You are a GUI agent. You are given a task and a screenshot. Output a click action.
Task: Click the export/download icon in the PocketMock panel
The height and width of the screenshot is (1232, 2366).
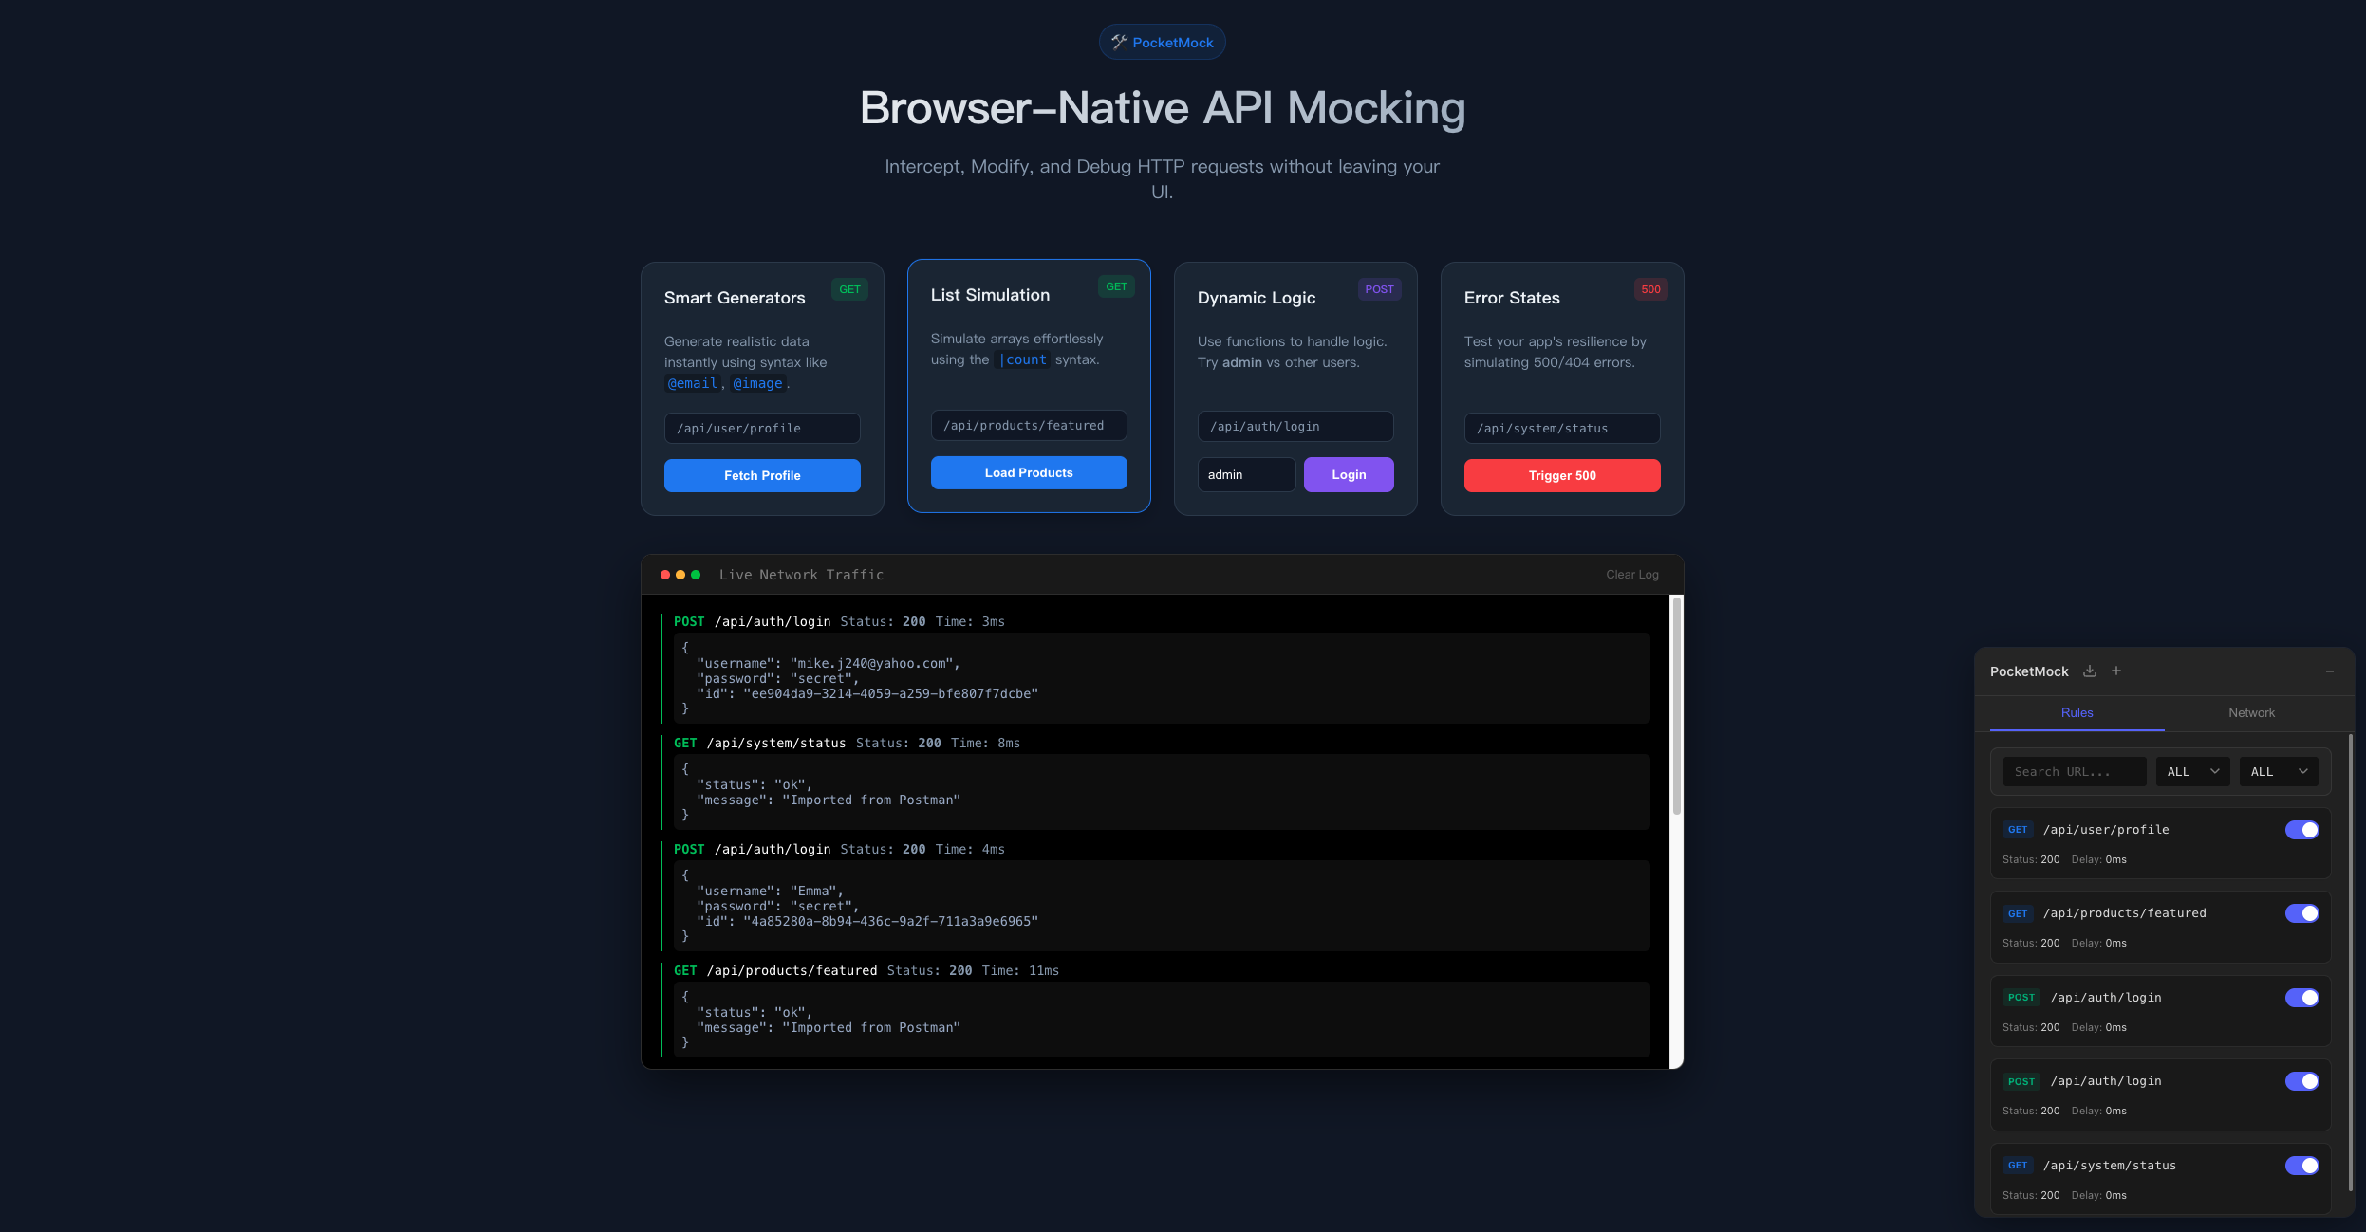pyautogui.click(x=2091, y=671)
